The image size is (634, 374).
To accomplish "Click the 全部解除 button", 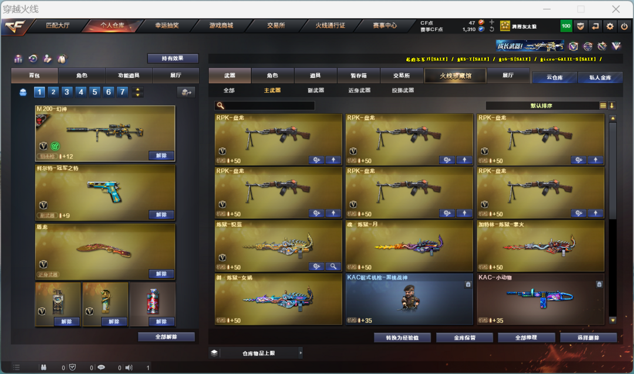I will click(166, 337).
